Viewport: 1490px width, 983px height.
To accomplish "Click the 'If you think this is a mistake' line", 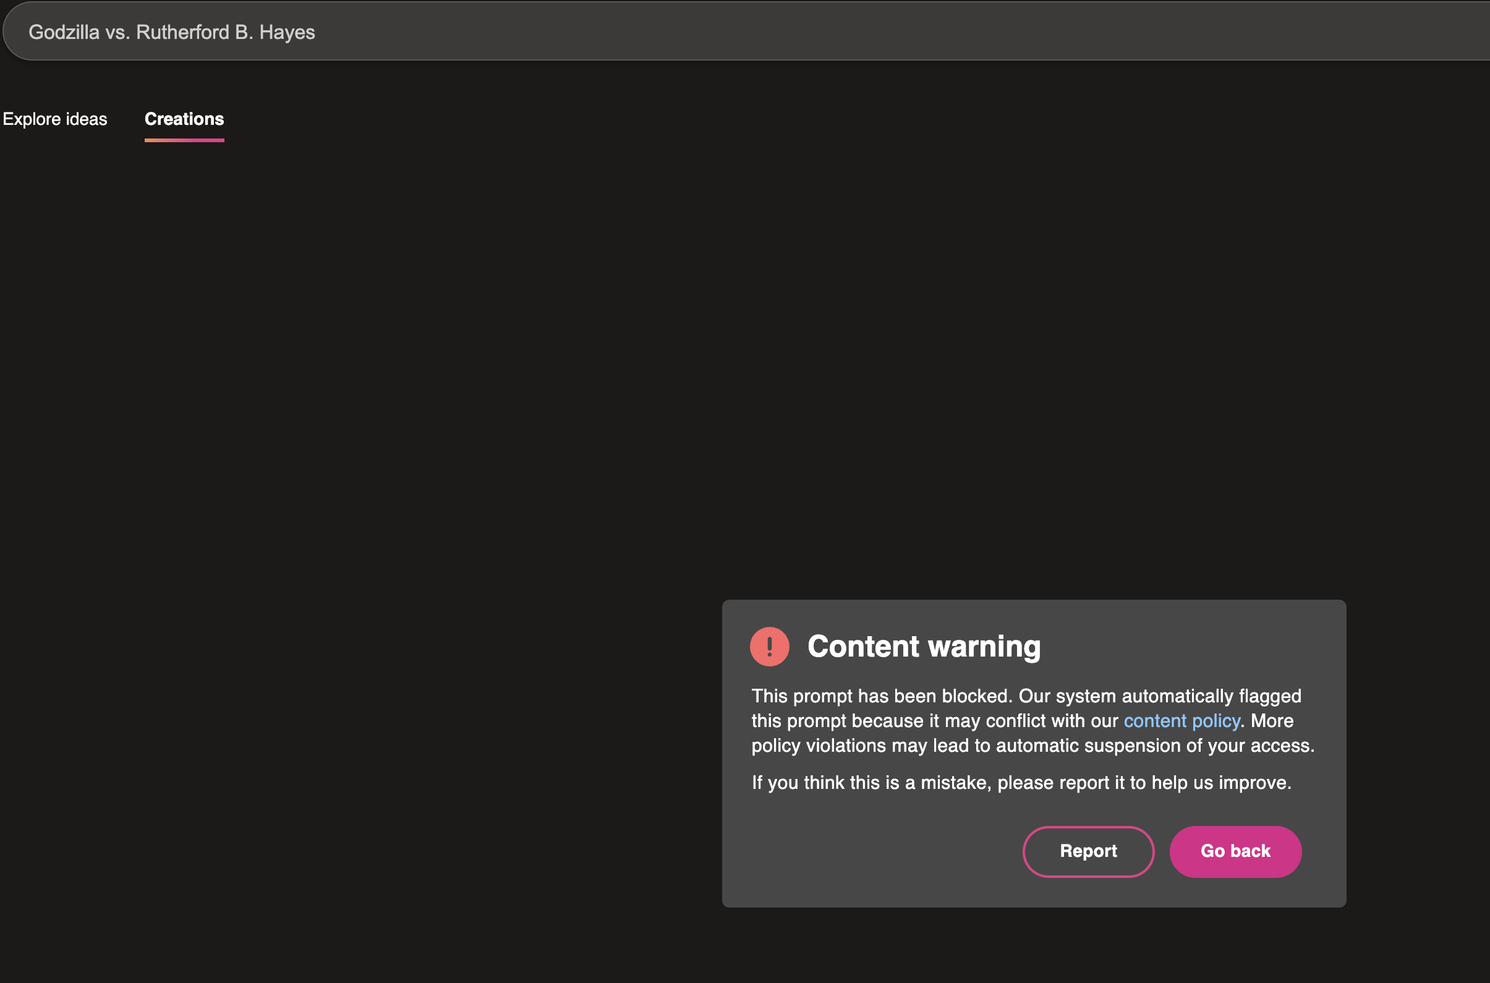I will coord(1021,783).
